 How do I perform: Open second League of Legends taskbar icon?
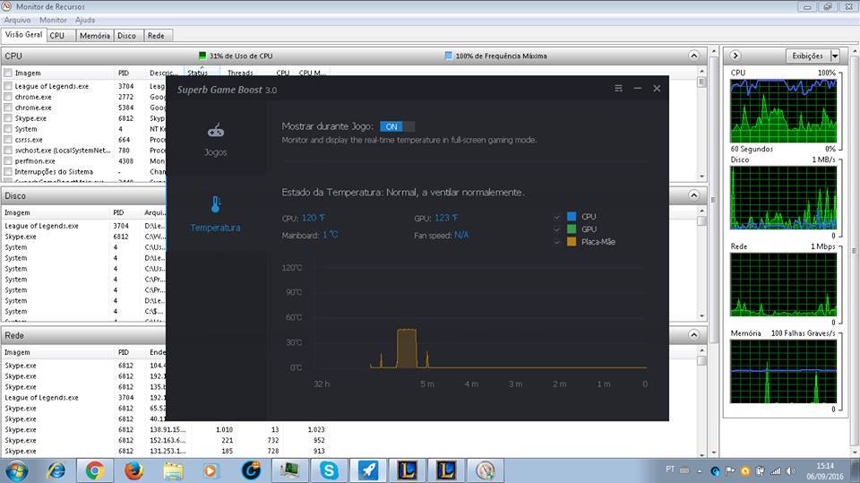[446, 471]
